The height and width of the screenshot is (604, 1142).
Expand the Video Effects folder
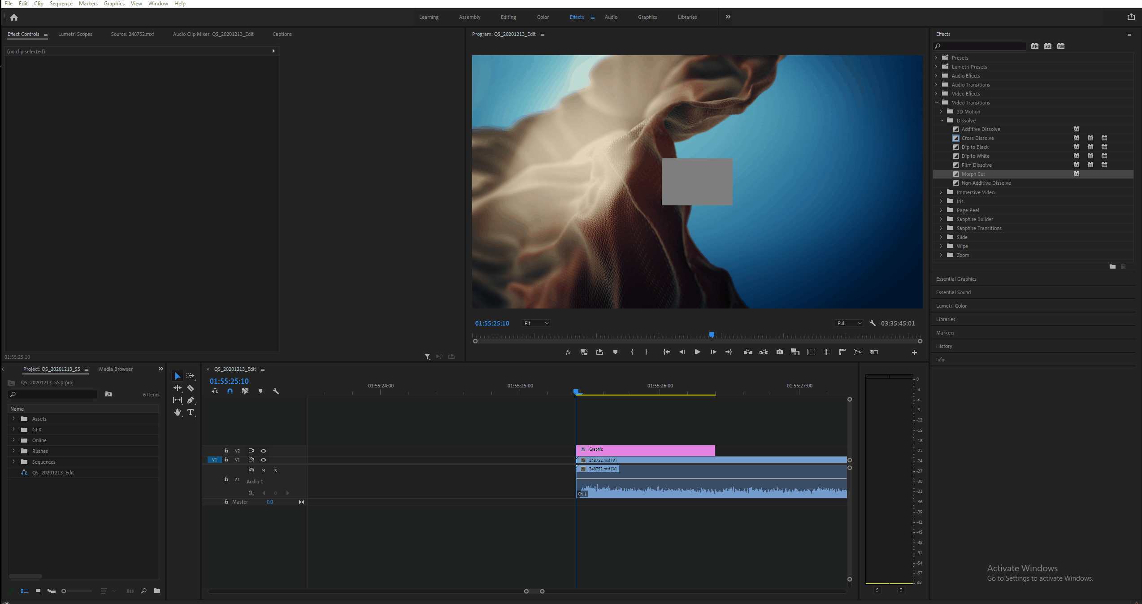click(x=936, y=94)
